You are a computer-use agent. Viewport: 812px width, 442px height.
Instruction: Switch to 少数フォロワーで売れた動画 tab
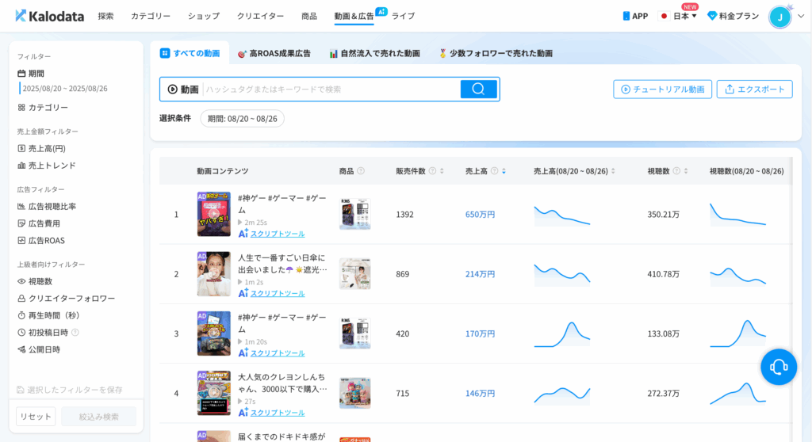pos(496,53)
